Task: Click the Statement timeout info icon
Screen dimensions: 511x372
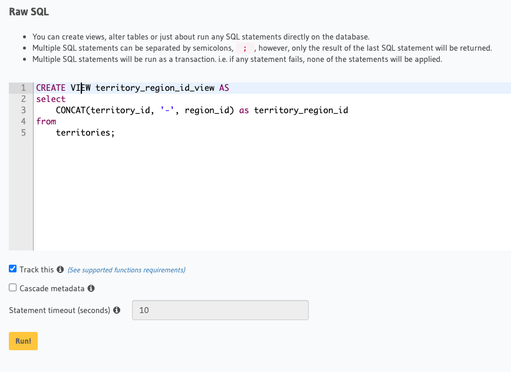Action: 117,310
